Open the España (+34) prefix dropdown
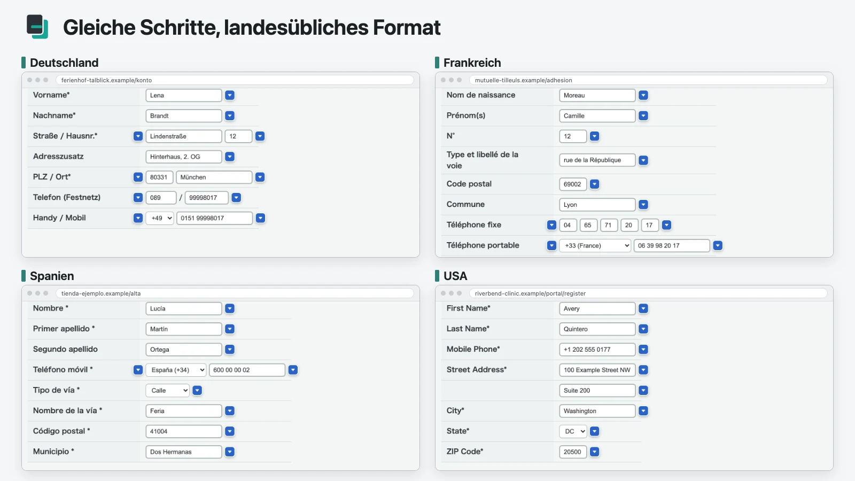Viewport: 855px width, 481px height. [176, 370]
